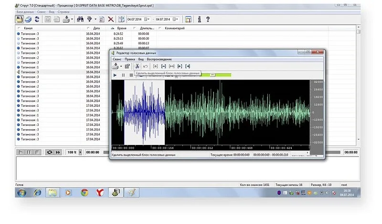Expand the filter funnel dropdown arrow
382x224 pixels.
click(96, 20)
